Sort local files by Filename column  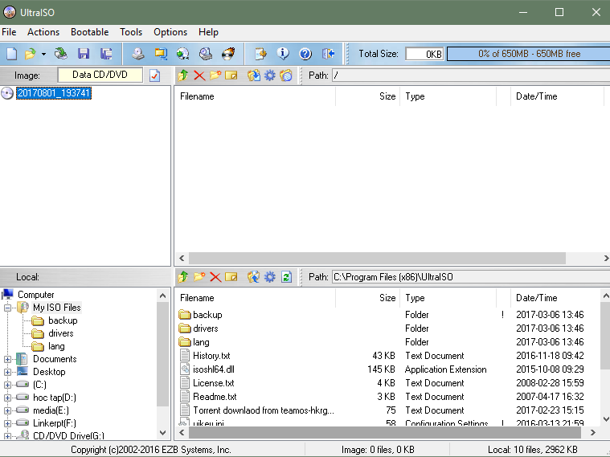click(x=255, y=298)
